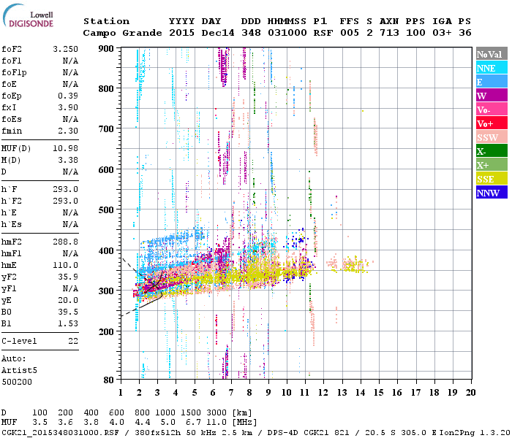Click the Artist5 autoscaler label
This screenshot has width=512, height=438.
(19, 371)
